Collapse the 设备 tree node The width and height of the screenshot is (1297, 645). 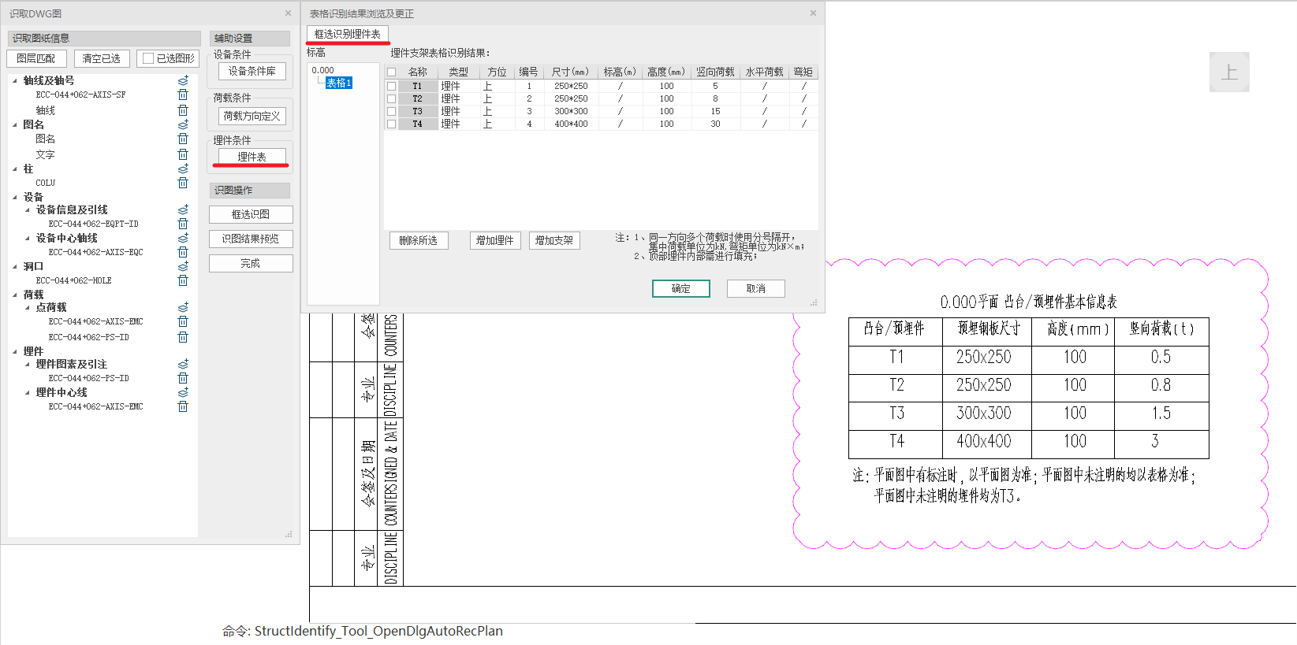click(x=15, y=198)
